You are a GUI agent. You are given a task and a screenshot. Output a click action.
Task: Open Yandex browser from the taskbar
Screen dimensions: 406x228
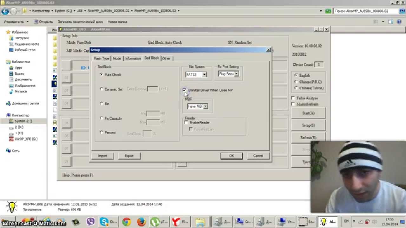coord(180,222)
